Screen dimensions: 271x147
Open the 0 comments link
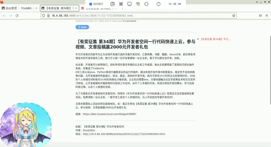pos(130,21)
